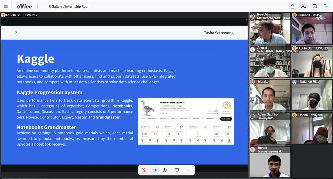
Task: Open the participants list icon
Action: [x=303, y=6]
